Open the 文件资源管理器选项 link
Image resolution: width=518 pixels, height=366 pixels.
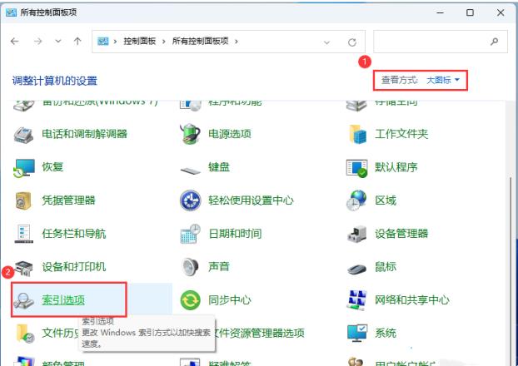pos(259,333)
